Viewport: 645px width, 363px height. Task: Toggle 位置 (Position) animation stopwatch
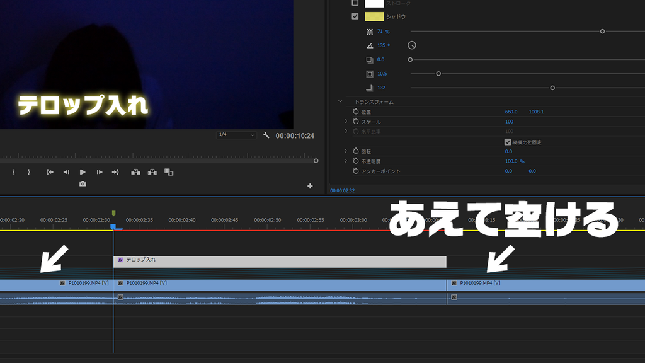point(356,112)
